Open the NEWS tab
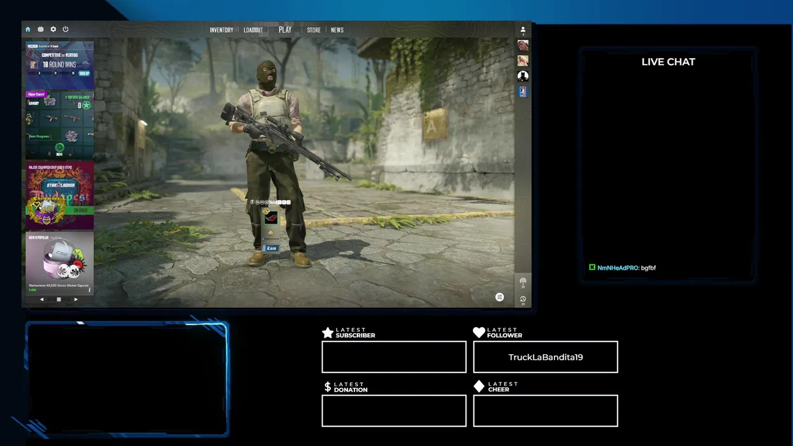The image size is (793, 446). coord(337,30)
